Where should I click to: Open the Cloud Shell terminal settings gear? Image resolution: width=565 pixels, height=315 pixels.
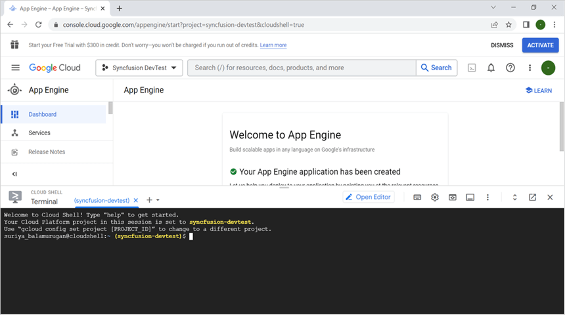click(435, 198)
